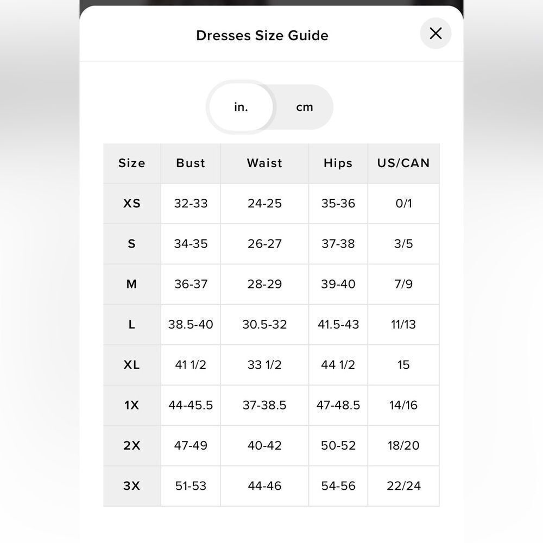The height and width of the screenshot is (543, 543).
Task: Select the 3X size row label
Action: [x=132, y=486]
